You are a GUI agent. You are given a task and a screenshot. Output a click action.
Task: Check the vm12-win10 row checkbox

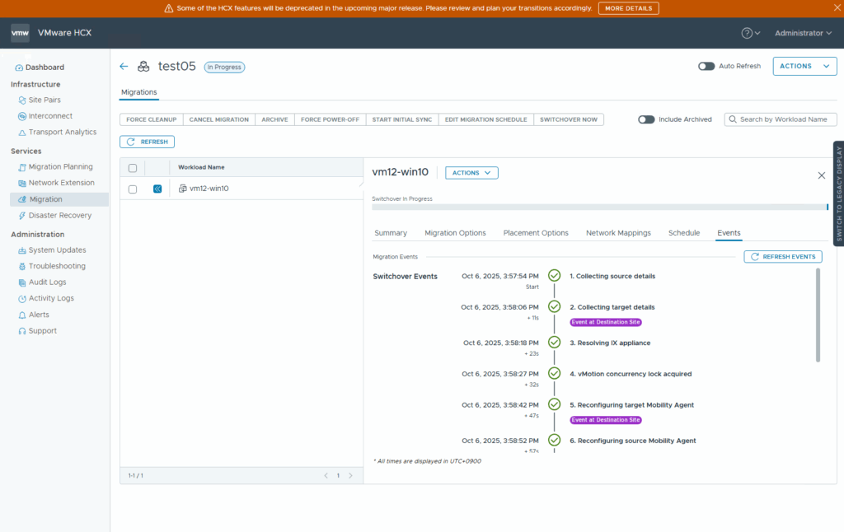click(133, 189)
